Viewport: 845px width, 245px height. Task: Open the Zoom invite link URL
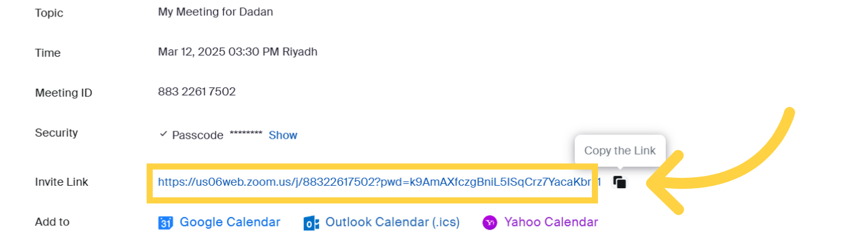[373, 182]
